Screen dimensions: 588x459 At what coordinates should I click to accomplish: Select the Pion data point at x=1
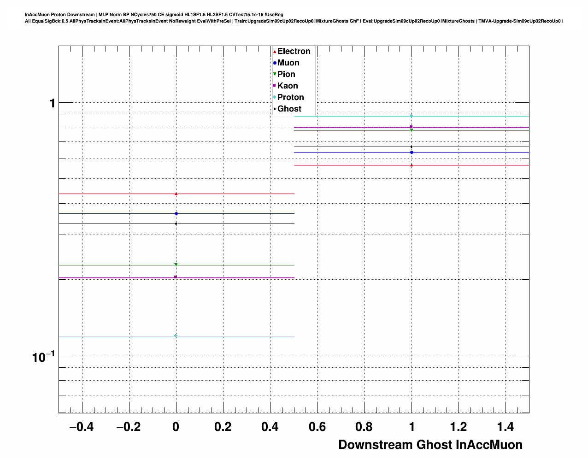tap(412, 130)
